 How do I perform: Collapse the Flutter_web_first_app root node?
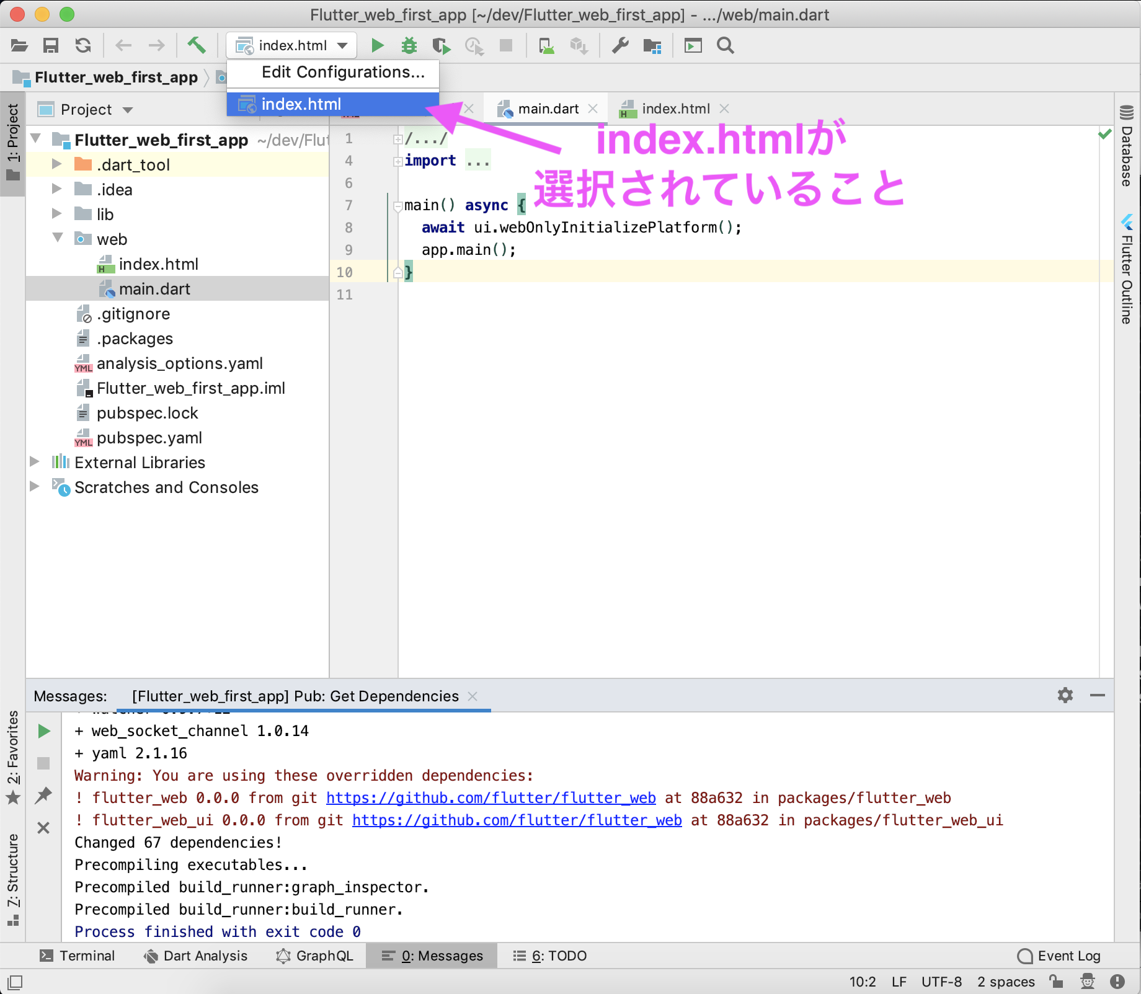tap(36, 138)
